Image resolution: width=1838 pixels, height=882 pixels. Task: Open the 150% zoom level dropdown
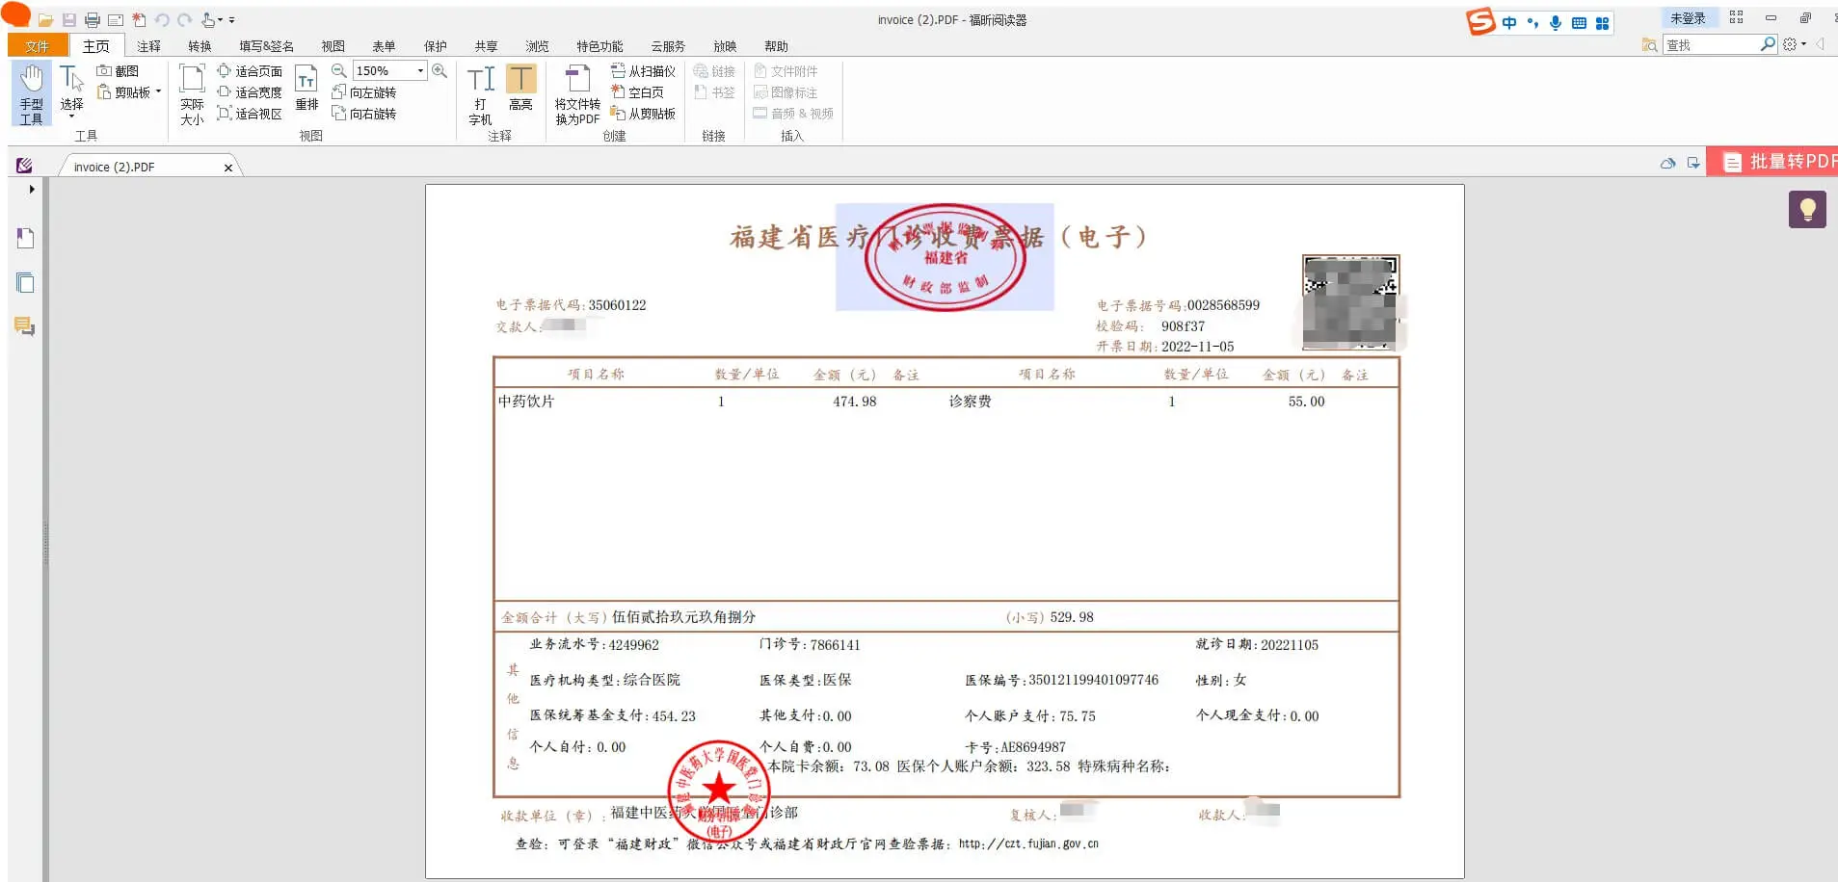[420, 71]
